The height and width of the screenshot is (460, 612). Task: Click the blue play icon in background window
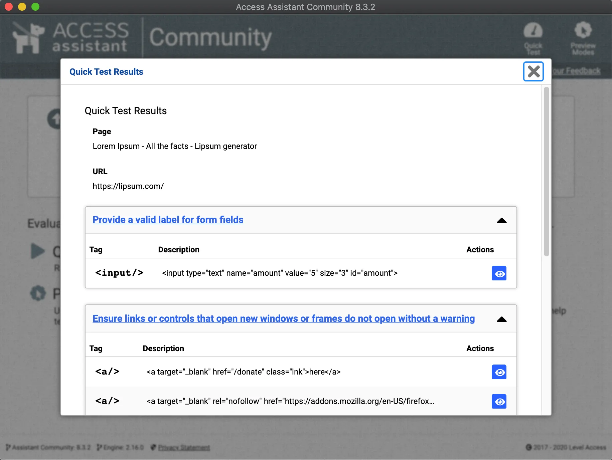pos(38,251)
